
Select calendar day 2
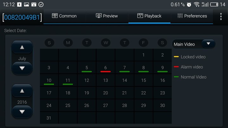pyautogui.click(x=162, y=55)
